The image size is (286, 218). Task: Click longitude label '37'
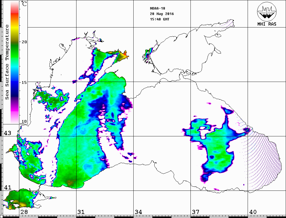(196, 212)
